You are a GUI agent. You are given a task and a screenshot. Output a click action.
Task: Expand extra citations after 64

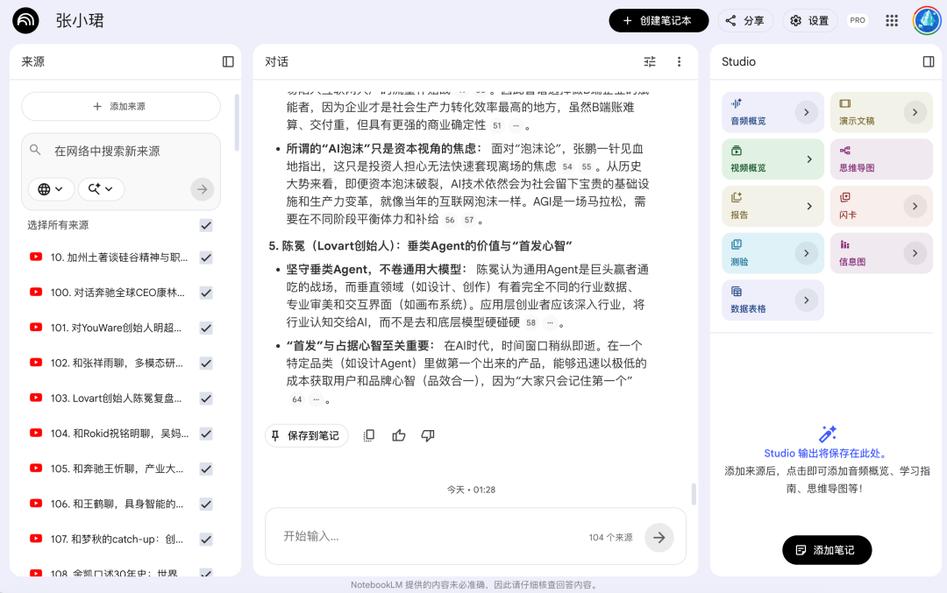(x=316, y=399)
